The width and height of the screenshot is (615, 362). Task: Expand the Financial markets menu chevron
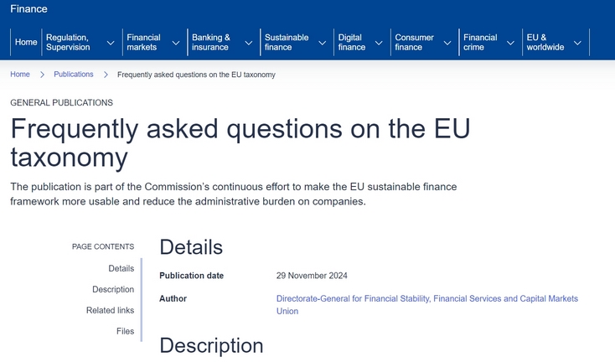[x=176, y=43]
